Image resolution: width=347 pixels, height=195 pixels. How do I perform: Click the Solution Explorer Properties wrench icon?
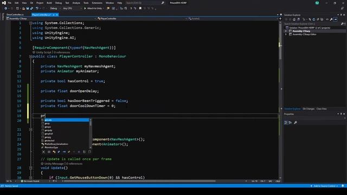(331, 19)
